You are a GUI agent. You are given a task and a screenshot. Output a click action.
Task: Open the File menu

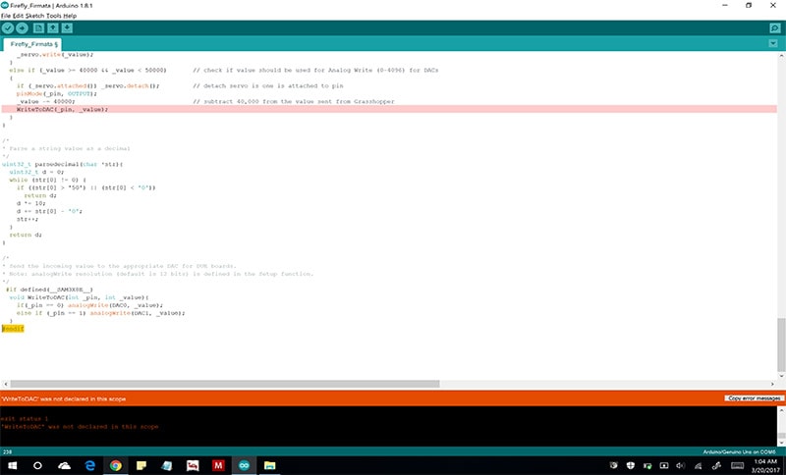point(6,16)
